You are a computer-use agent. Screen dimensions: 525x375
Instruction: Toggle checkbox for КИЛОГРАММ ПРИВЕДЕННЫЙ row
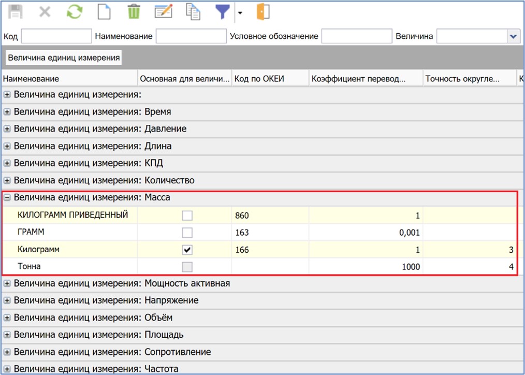click(187, 215)
